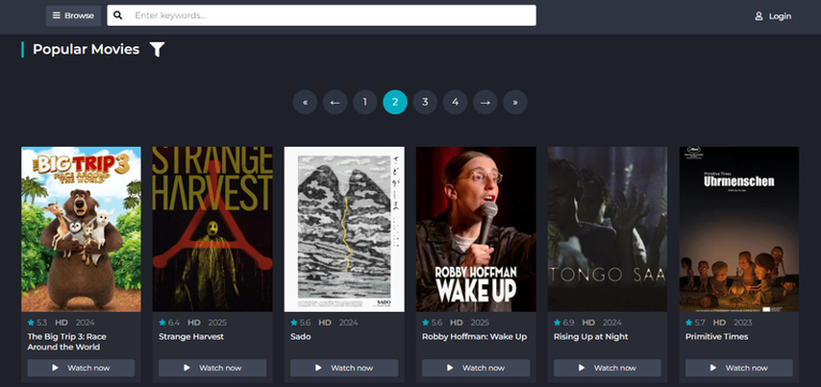Jump to first page with « button
This screenshot has width=821, height=387.
[x=305, y=102]
